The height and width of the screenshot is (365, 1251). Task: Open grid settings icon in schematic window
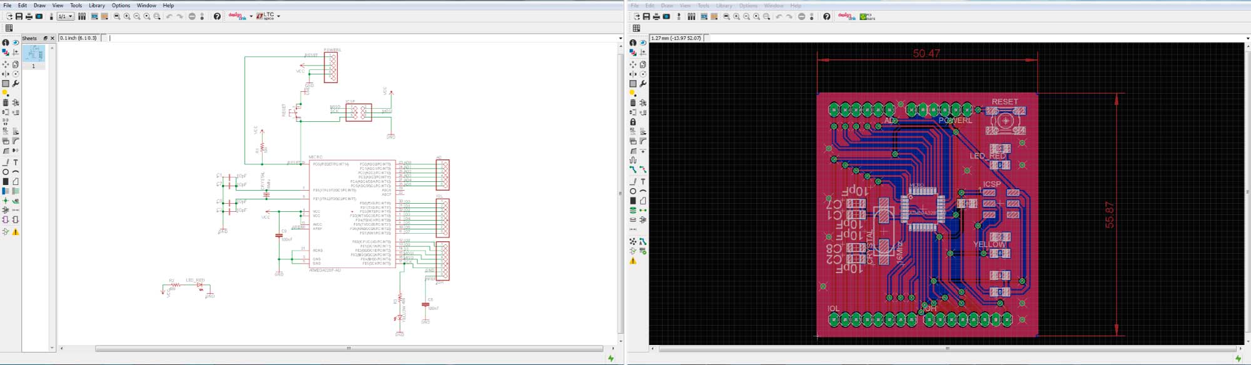9,28
